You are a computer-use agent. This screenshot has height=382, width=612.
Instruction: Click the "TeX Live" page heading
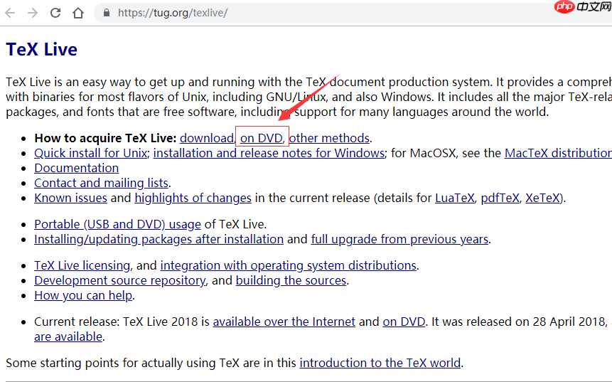(x=41, y=50)
